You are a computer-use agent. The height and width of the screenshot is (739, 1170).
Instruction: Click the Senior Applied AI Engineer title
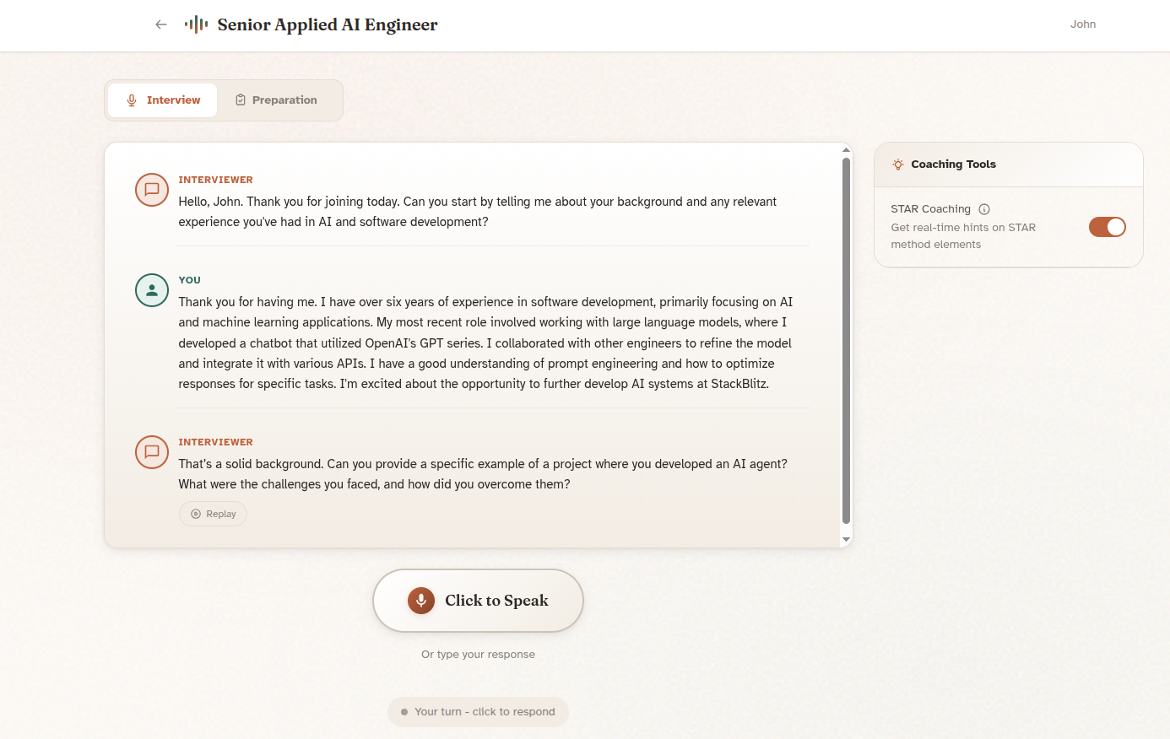pos(328,24)
